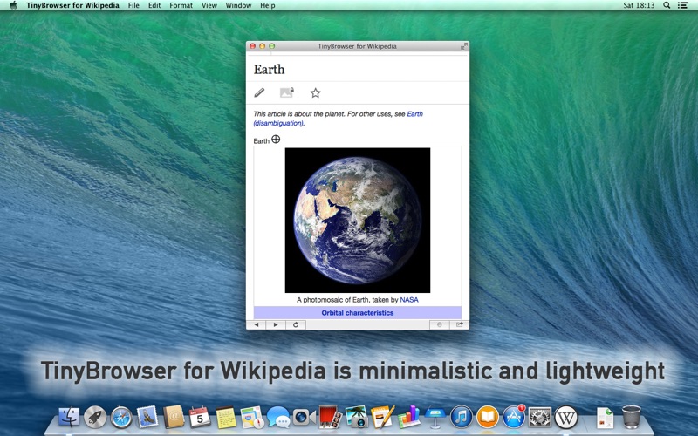The height and width of the screenshot is (436, 698).
Task: Open Notes yellow pad icon in Dock
Action: click(x=226, y=418)
